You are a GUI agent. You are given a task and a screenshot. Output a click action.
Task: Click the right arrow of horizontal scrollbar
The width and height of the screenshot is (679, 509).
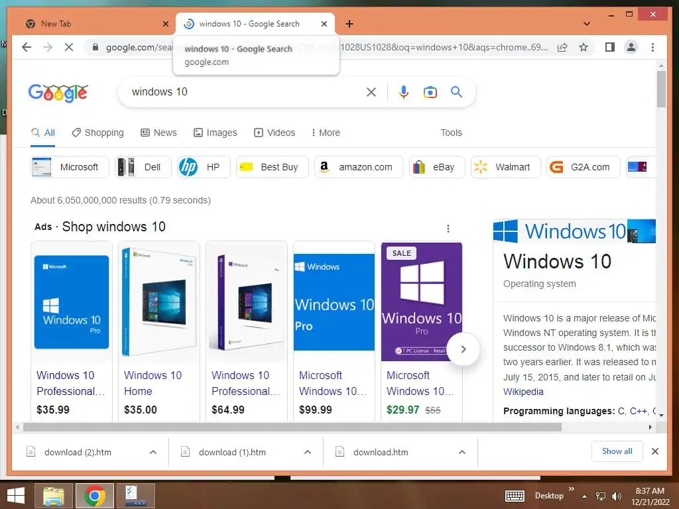(x=650, y=427)
